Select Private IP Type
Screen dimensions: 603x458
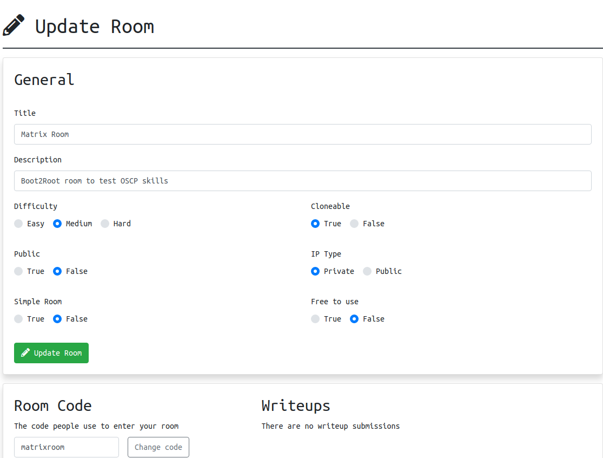(315, 271)
